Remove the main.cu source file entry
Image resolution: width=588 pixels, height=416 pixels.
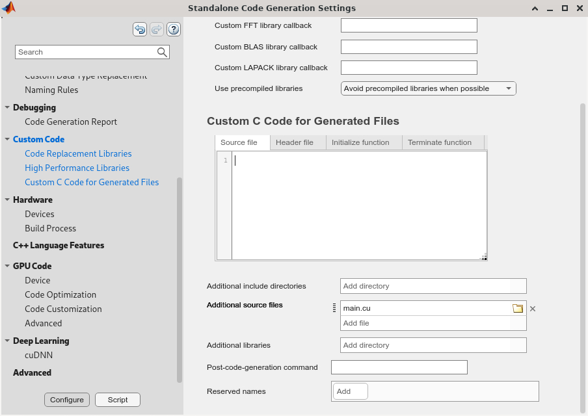(533, 309)
